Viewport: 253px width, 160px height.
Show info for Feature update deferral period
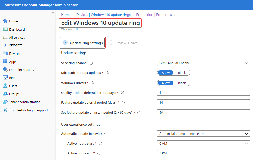click(123, 103)
